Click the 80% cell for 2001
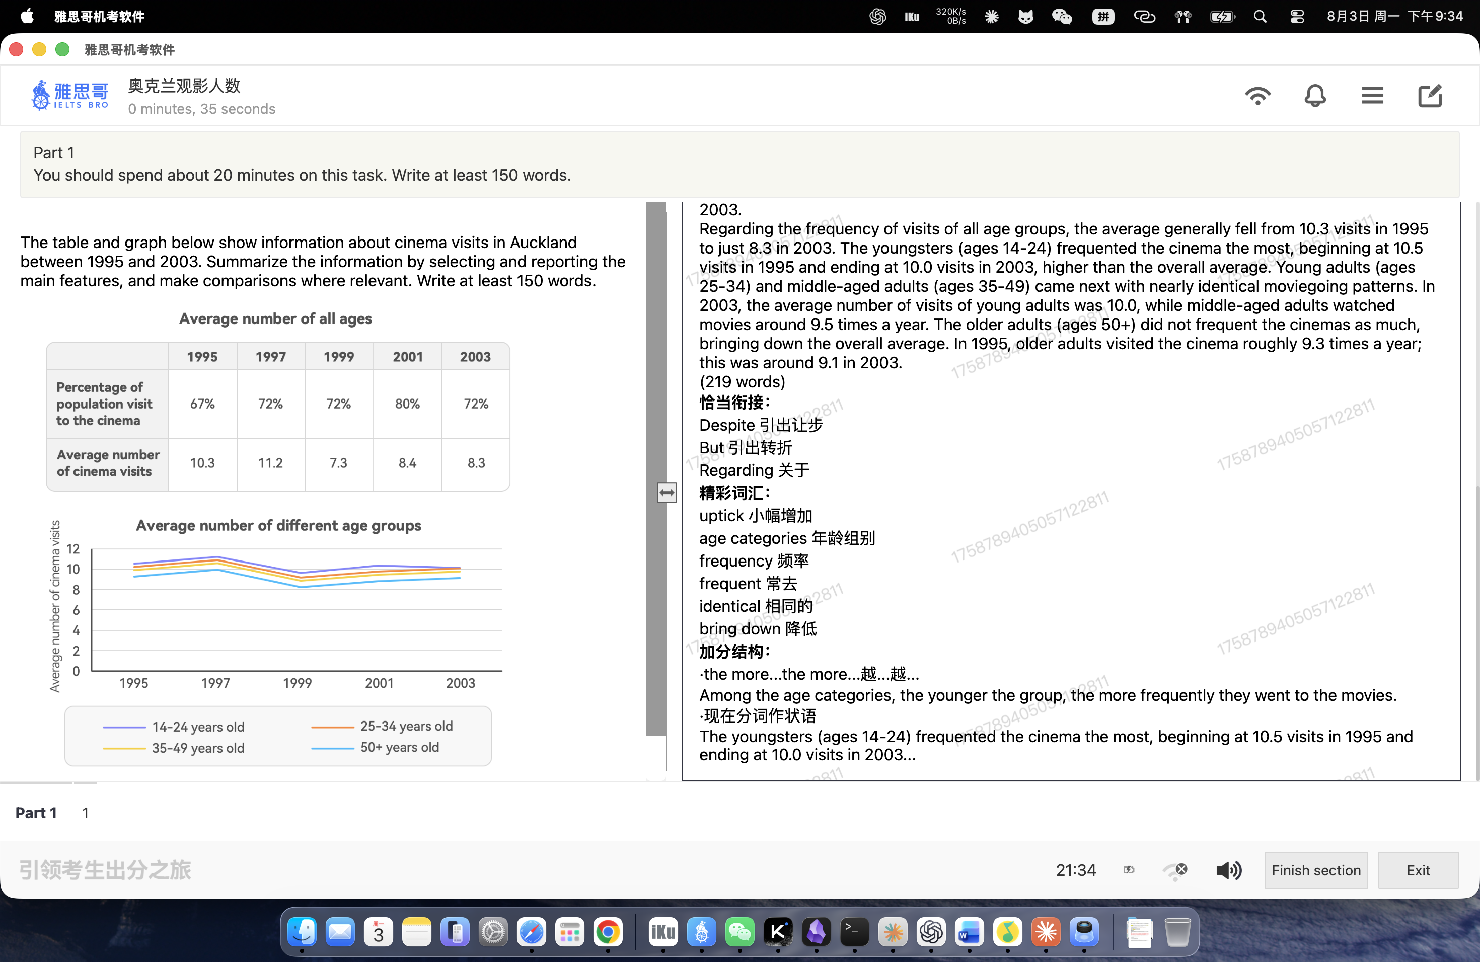This screenshot has height=962, width=1480. pyautogui.click(x=407, y=404)
